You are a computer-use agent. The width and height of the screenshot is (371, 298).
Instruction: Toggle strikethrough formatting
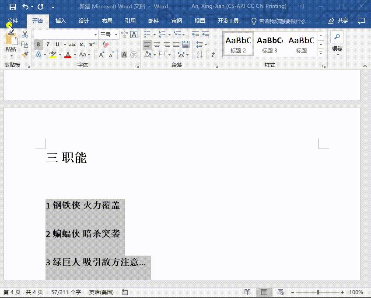click(x=72, y=44)
